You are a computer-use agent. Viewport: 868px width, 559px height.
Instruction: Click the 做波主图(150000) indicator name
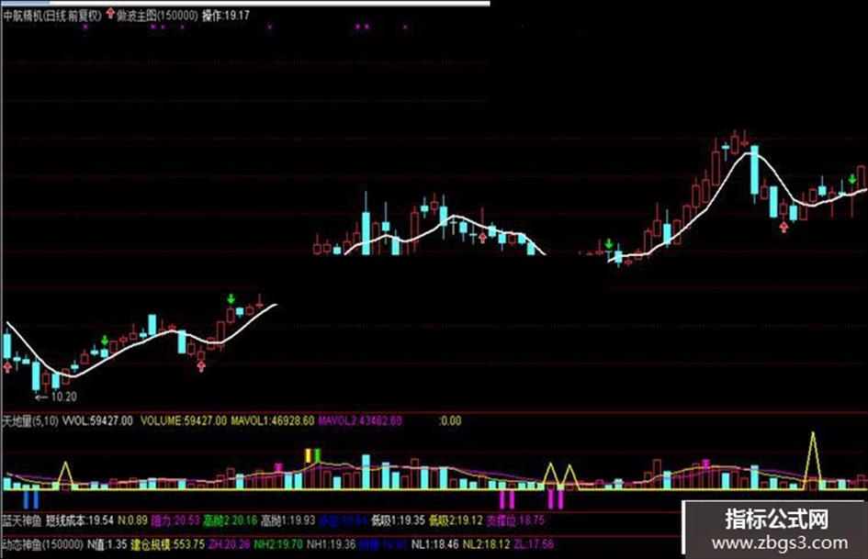(x=157, y=16)
